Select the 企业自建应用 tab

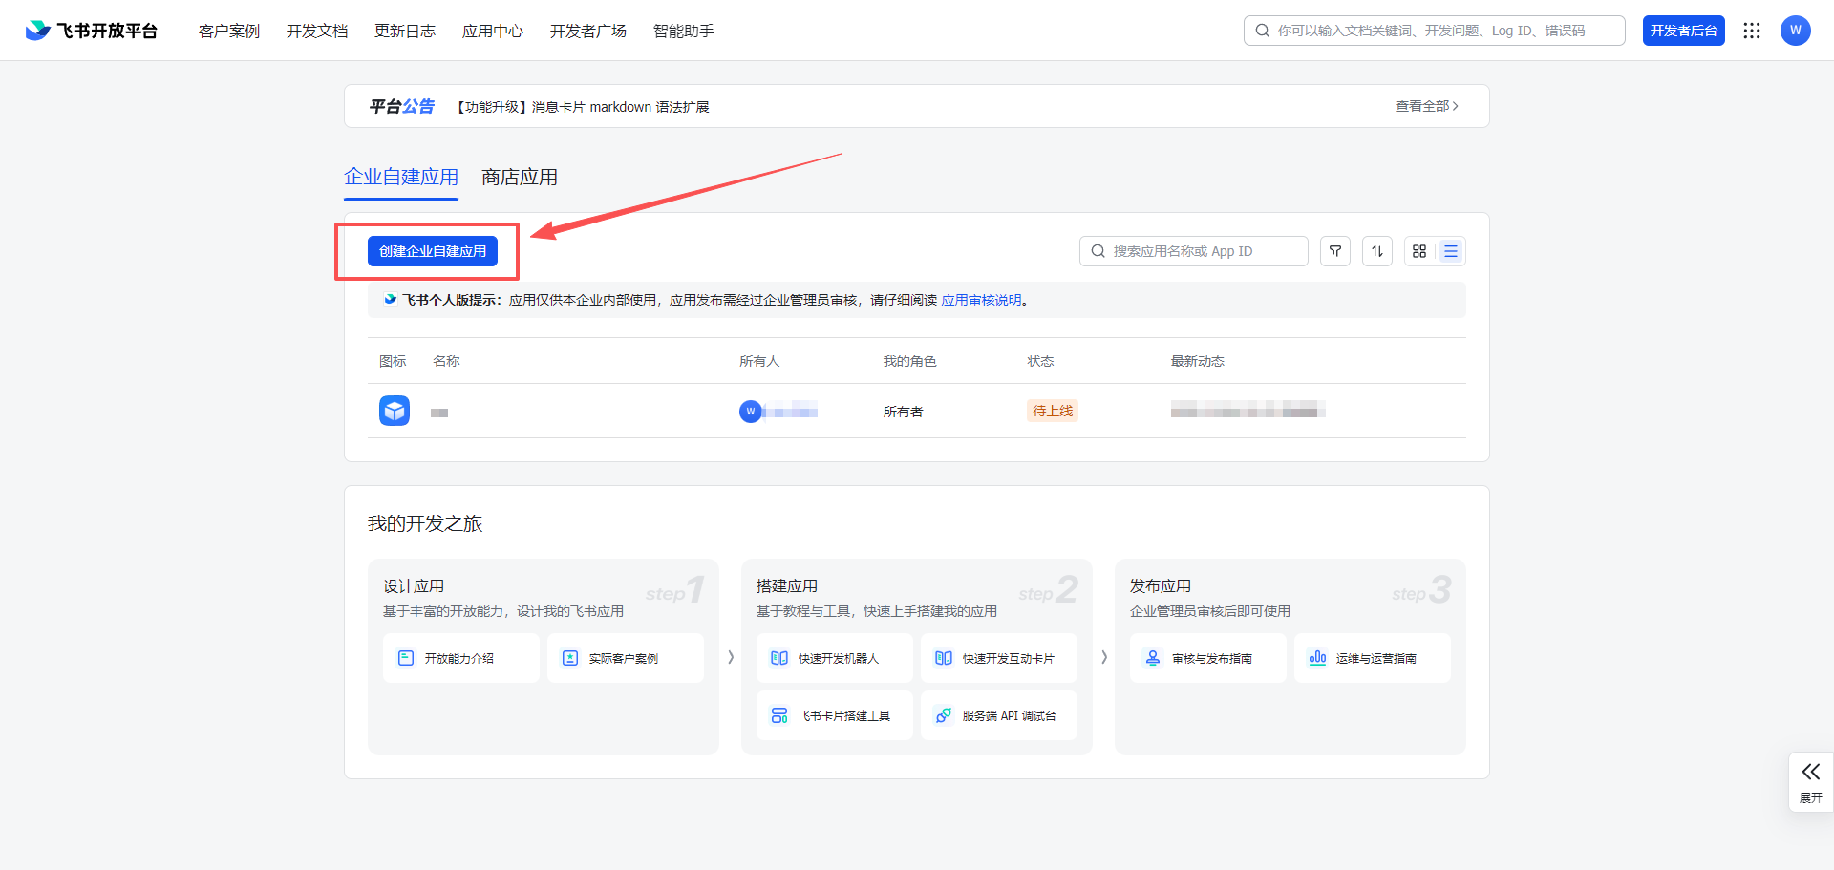[401, 178]
